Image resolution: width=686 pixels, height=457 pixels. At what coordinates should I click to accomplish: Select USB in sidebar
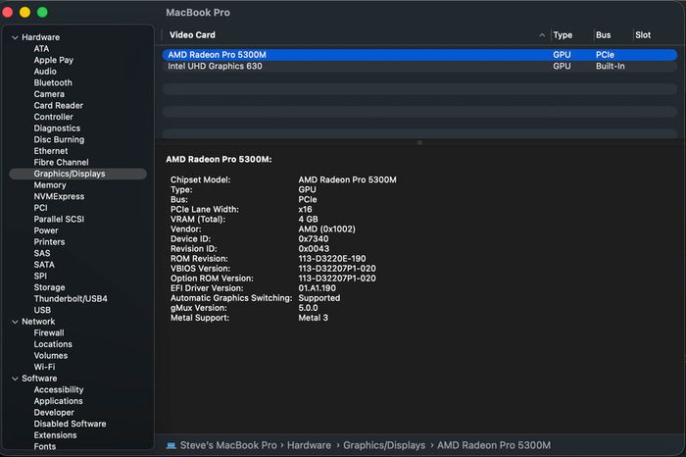(42, 310)
